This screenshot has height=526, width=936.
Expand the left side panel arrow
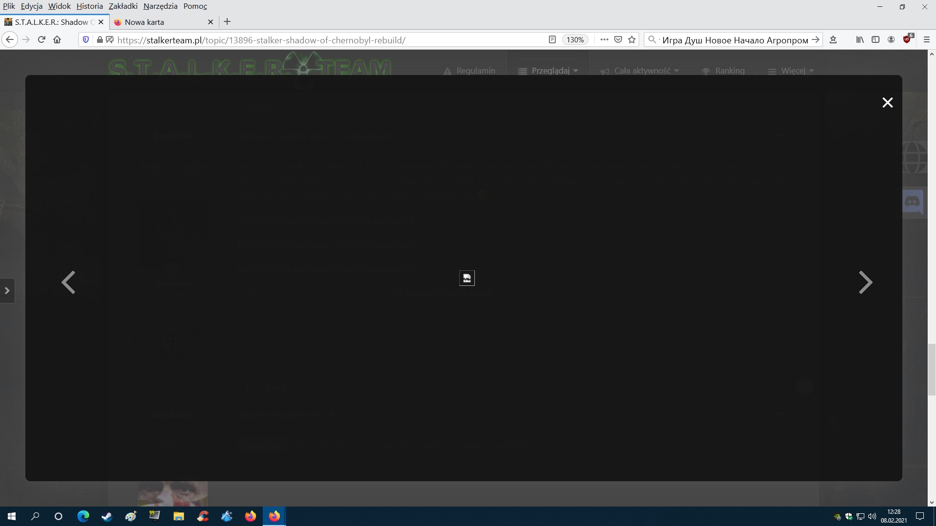pos(7,291)
